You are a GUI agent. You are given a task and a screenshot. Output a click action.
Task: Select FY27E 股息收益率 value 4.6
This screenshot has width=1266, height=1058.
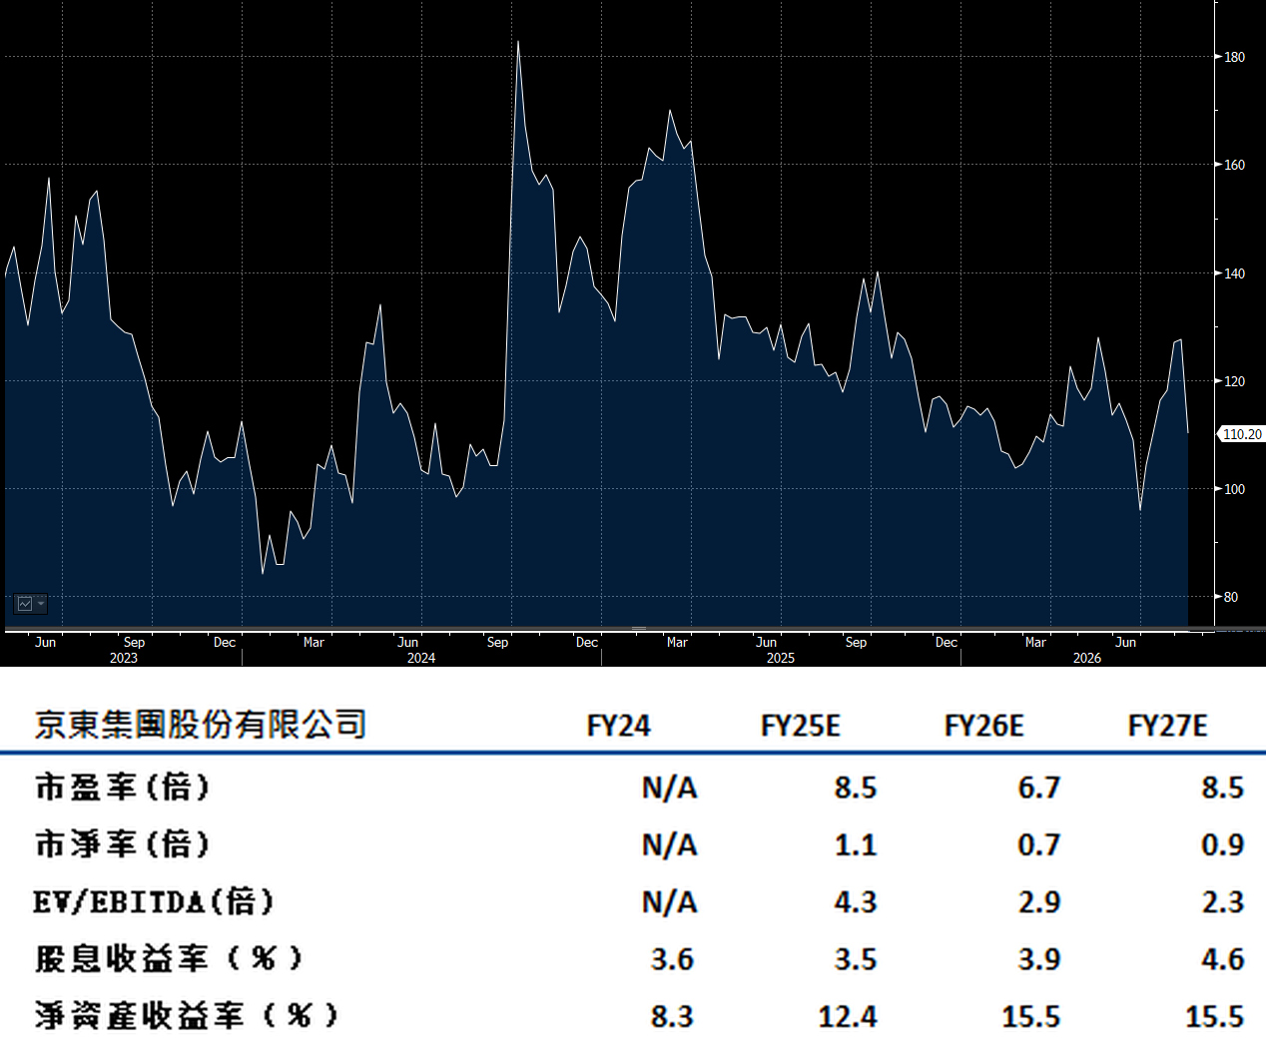(x=1223, y=960)
